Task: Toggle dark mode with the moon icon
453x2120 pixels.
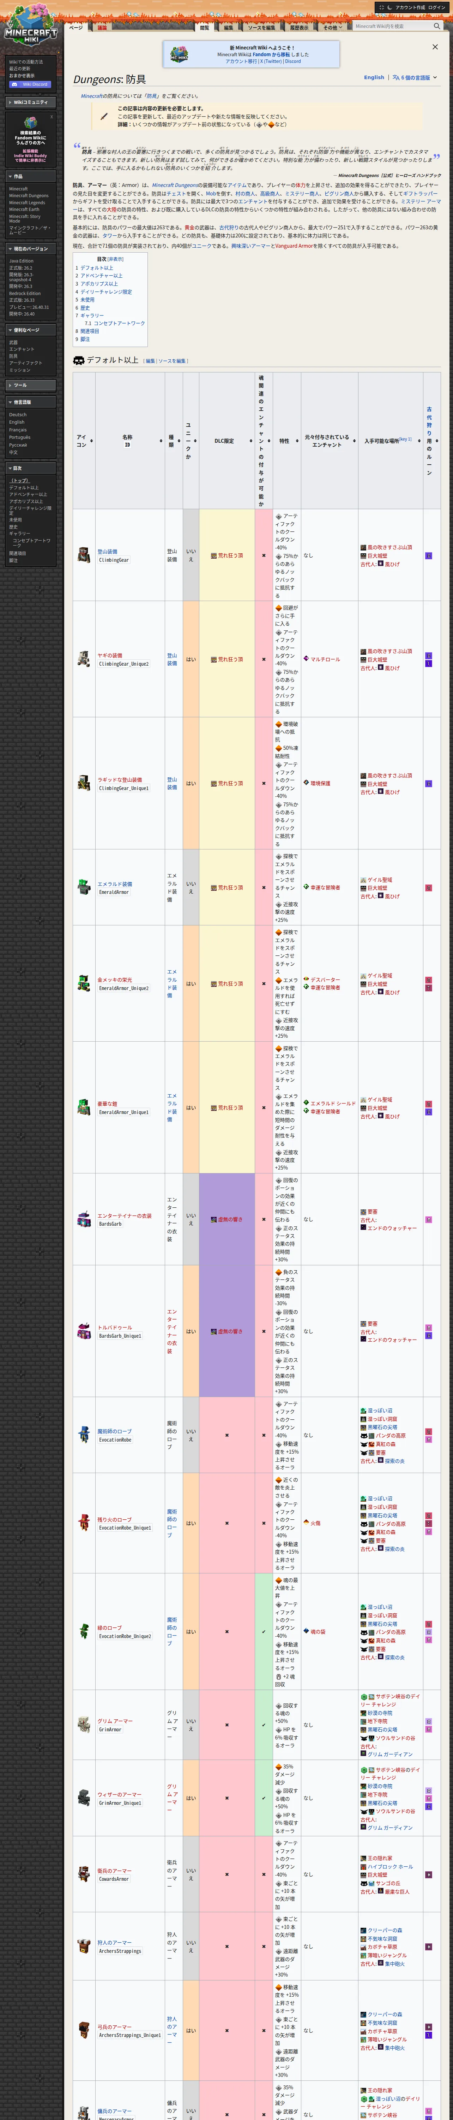Action: click(390, 7)
